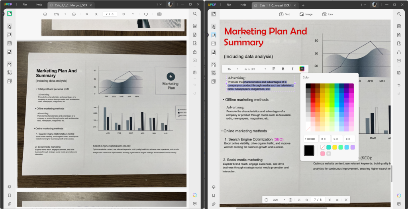408x209 pixels.
Task: Select the transparent no-color preset swatch
Action: coord(323,147)
